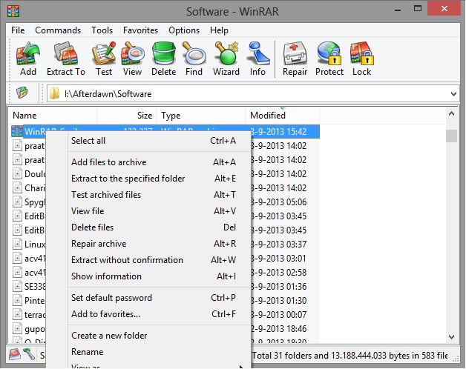Choose "Set default password" menu entry
The image size is (466, 369).
111,298
